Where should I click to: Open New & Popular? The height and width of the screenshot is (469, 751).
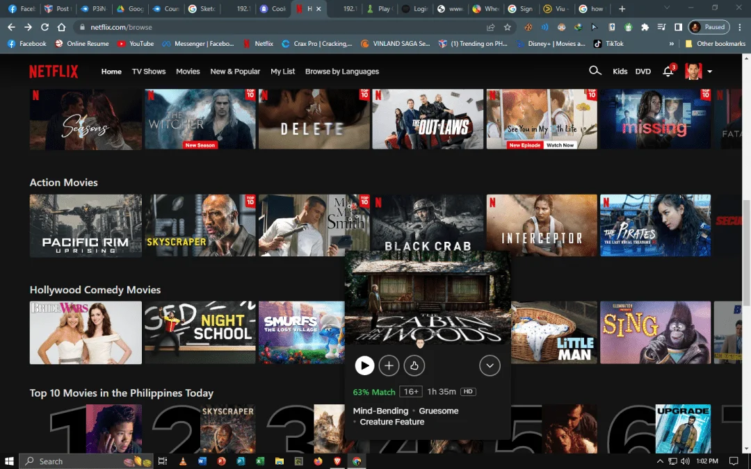coord(235,72)
